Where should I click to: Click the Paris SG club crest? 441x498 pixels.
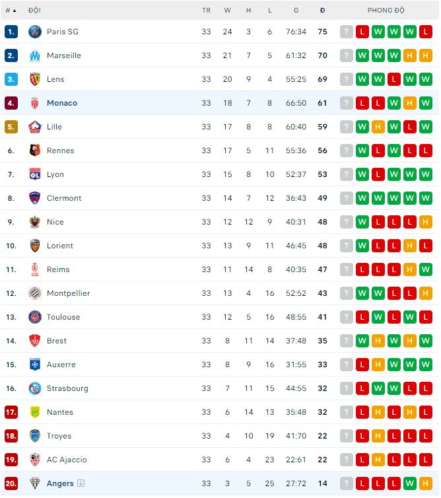[35, 32]
